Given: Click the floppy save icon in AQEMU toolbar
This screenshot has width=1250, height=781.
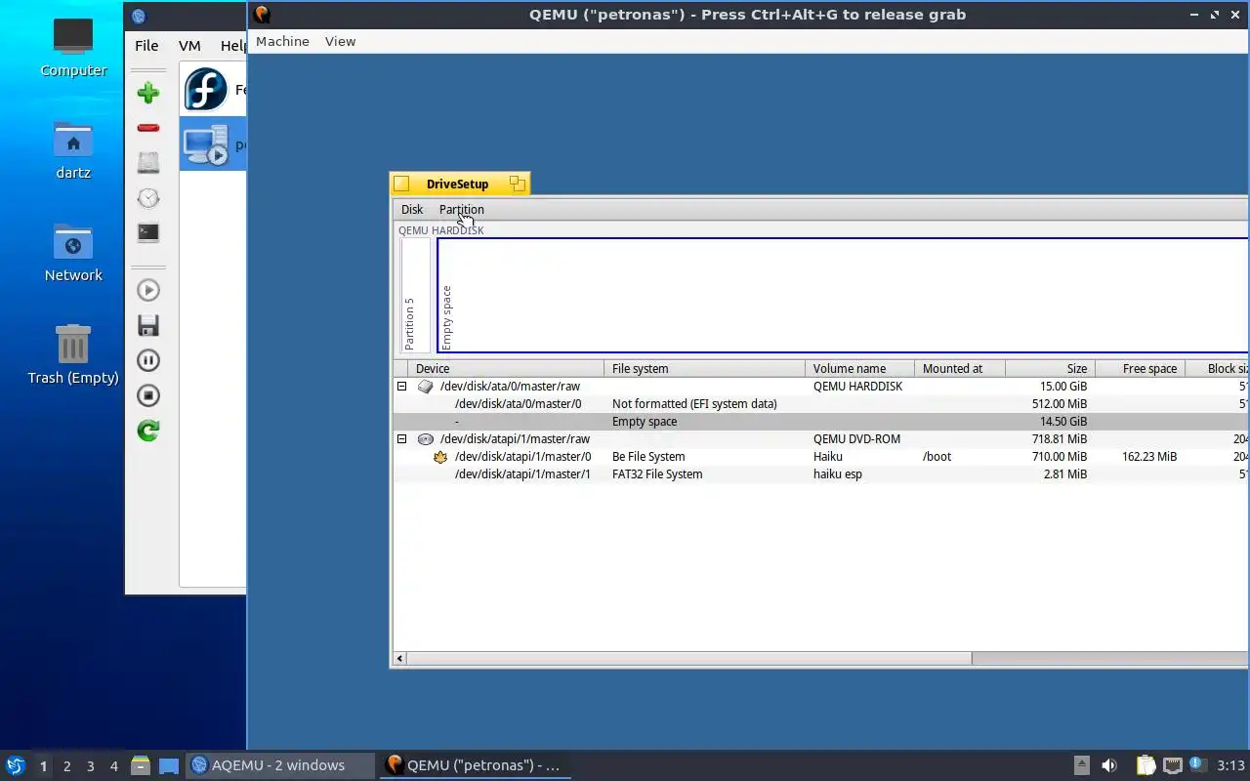Looking at the screenshot, I should coord(147,325).
